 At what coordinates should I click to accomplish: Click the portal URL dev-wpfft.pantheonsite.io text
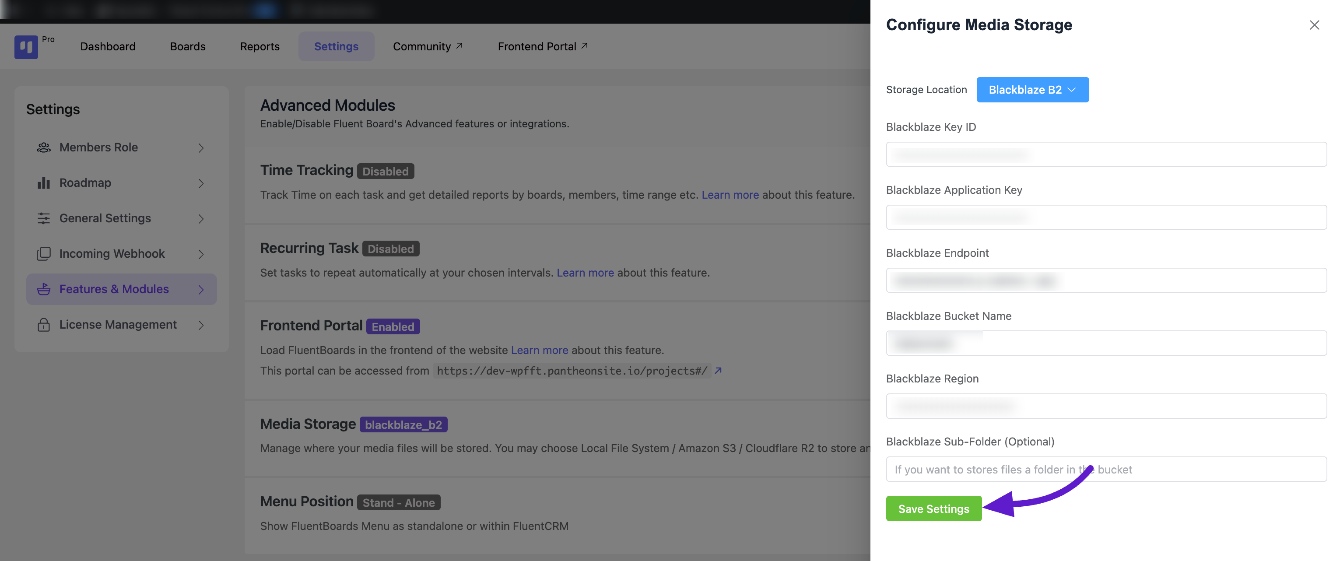pos(572,371)
